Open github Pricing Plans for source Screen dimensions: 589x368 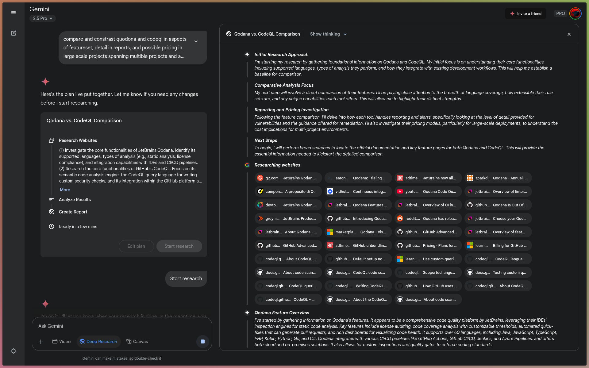pos(428,246)
